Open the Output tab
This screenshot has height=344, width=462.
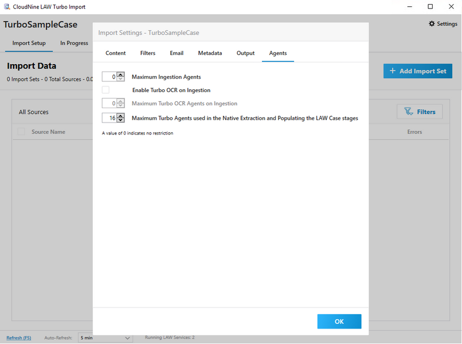click(x=245, y=53)
